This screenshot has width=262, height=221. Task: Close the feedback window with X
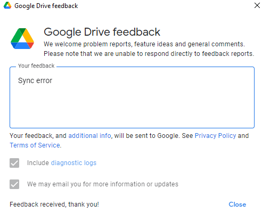tap(257, 5)
